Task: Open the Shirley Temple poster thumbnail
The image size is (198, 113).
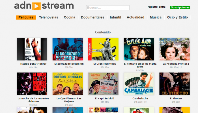Action: [x=175, y=49]
